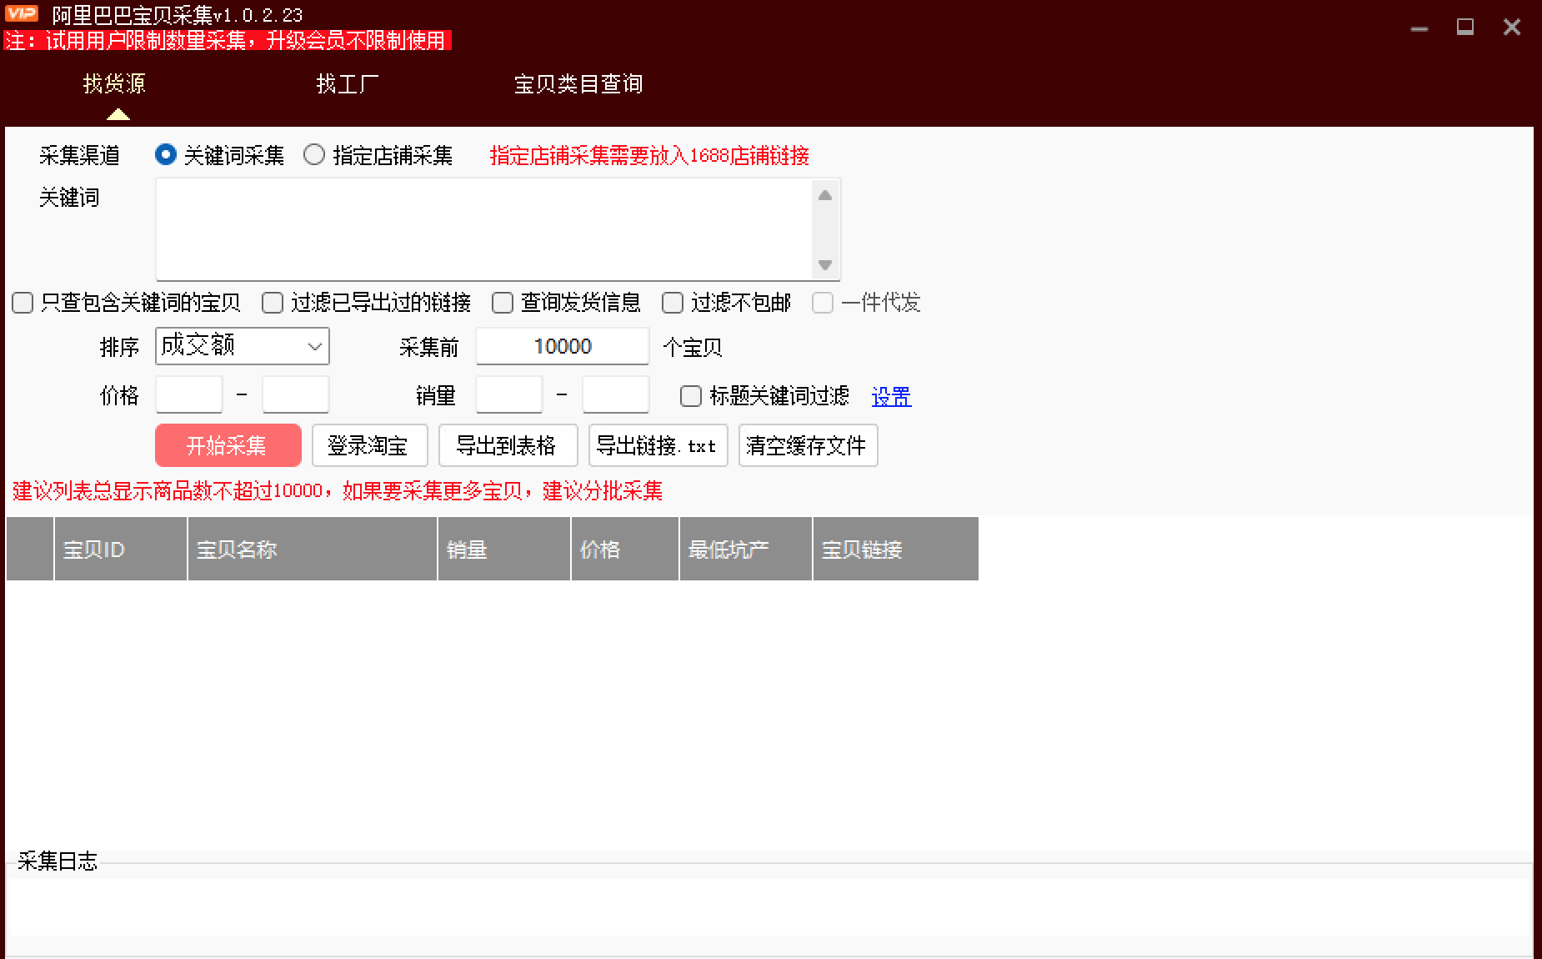The height and width of the screenshot is (959, 1542).
Task: Close the 阿里巴巴宝贝采集 window
Action: 1512,28
